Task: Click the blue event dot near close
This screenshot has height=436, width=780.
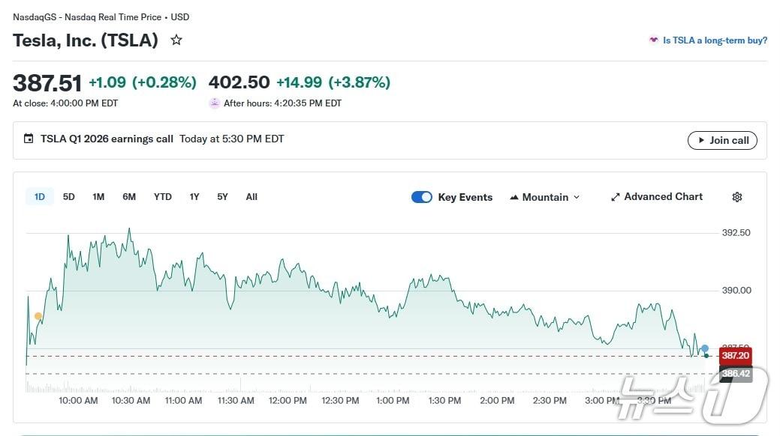Action: (x=705, y=348)
